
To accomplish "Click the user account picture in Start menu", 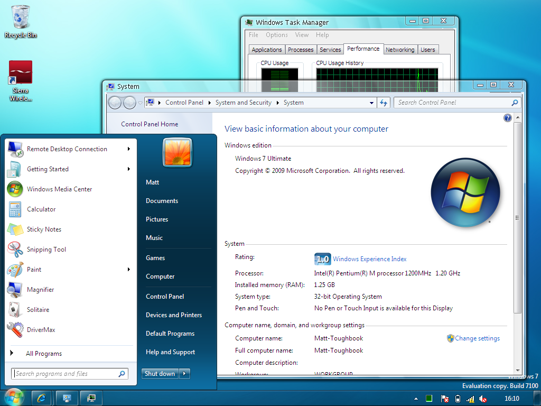I will [x=178, y=152].
